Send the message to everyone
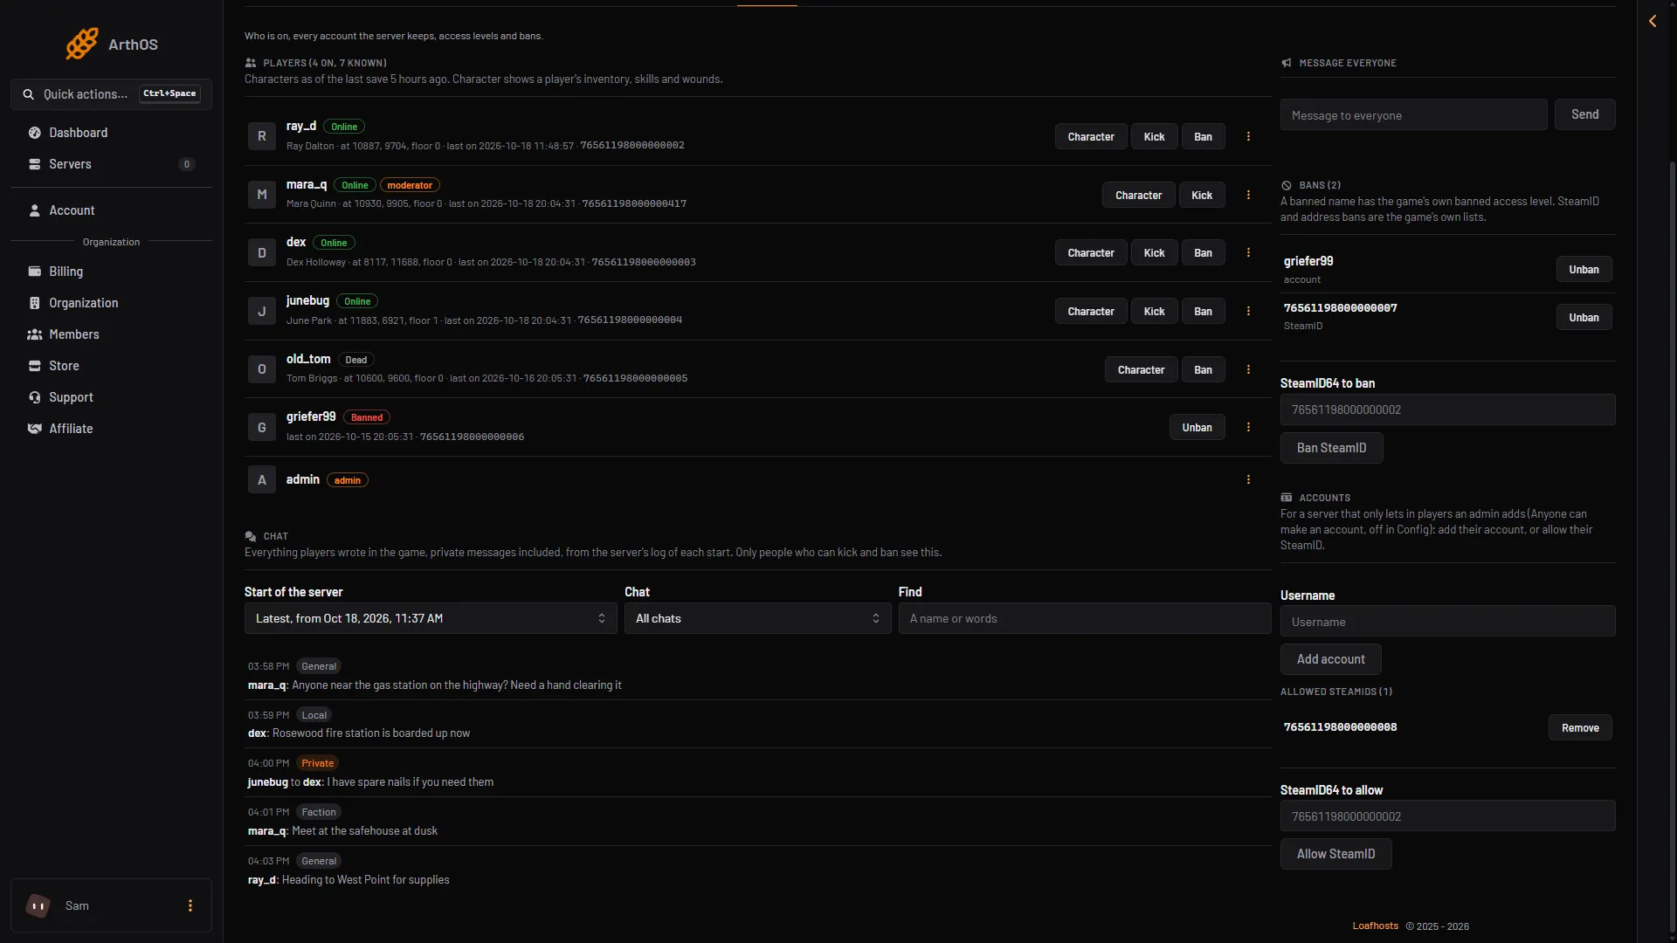Screen dimensions: 1677x943 coord(1584,114)
